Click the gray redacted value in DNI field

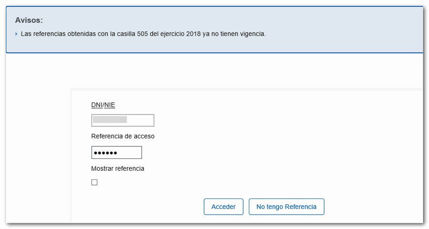pos(110,120)
